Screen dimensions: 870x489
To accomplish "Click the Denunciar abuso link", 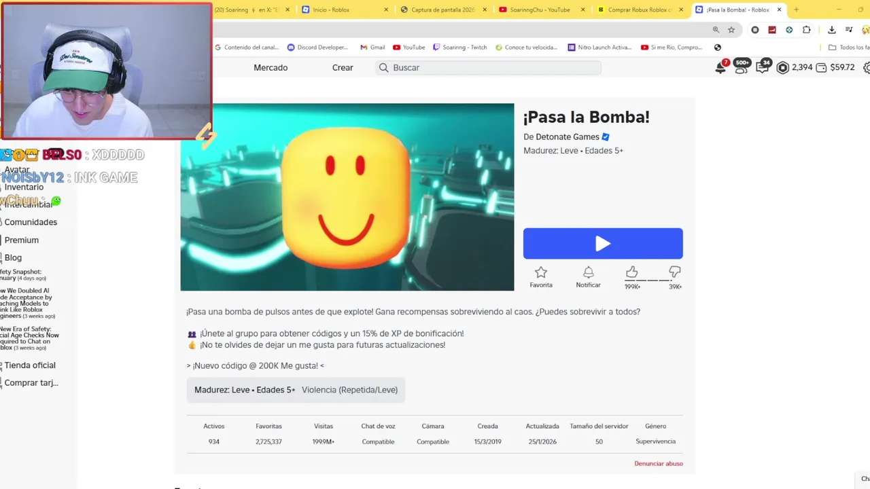I will [x=659, y=463].
